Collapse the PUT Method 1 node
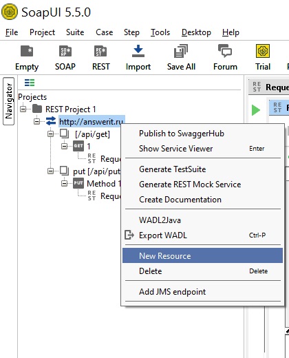 point(65,183)
